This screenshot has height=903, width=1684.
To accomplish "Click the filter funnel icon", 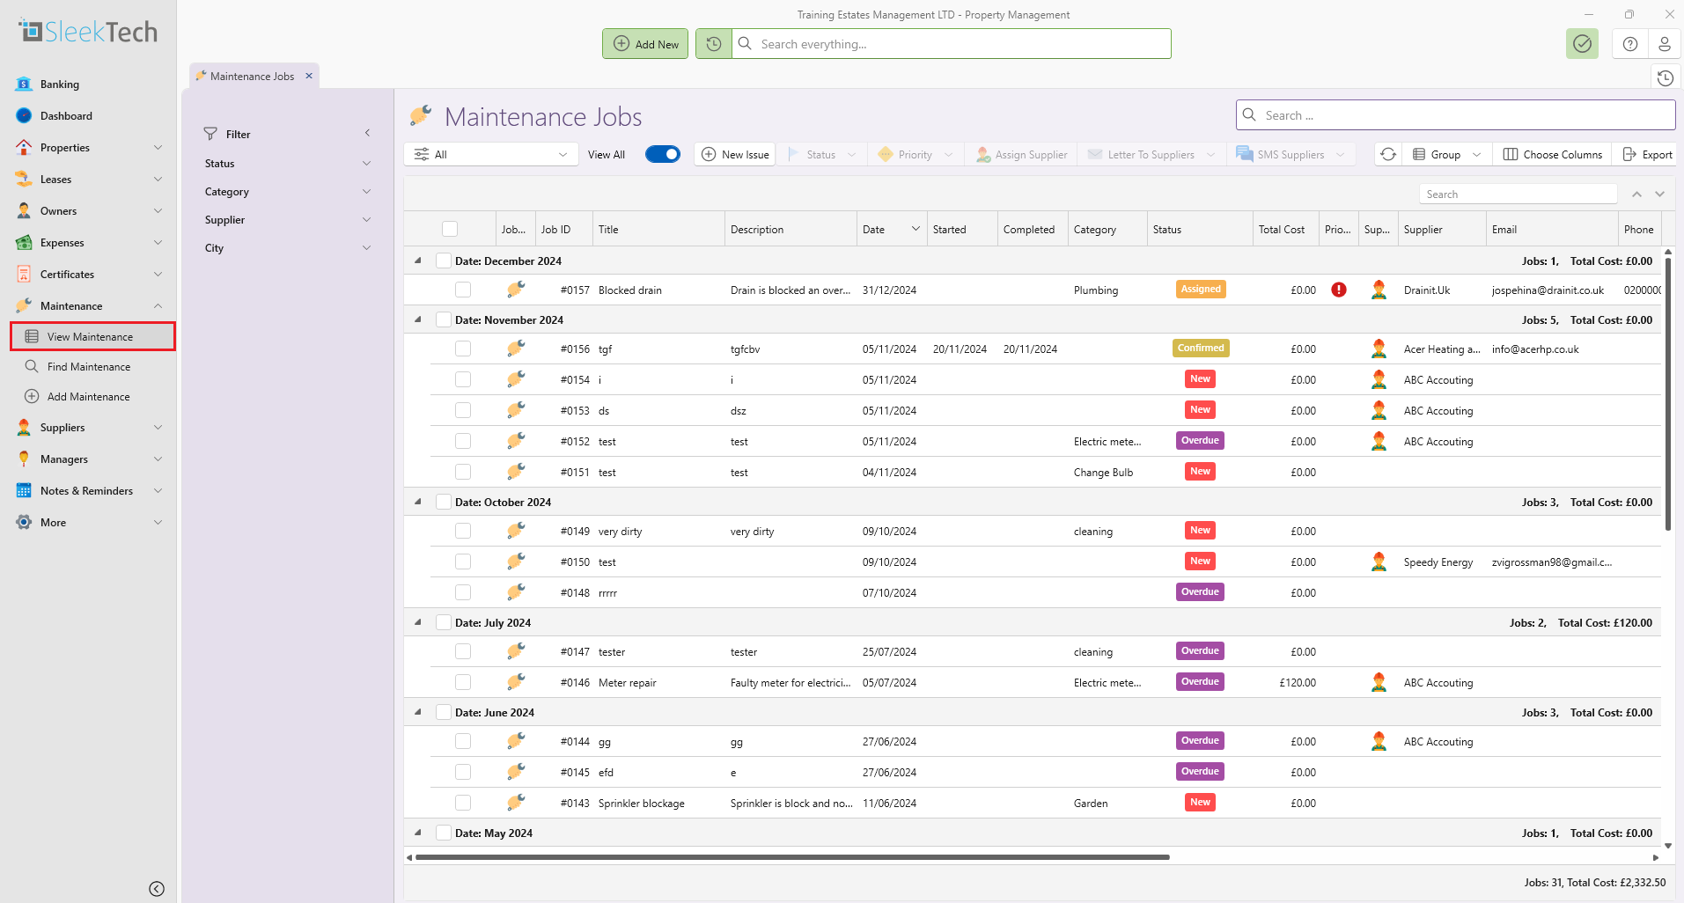I will tap(210, 134).
